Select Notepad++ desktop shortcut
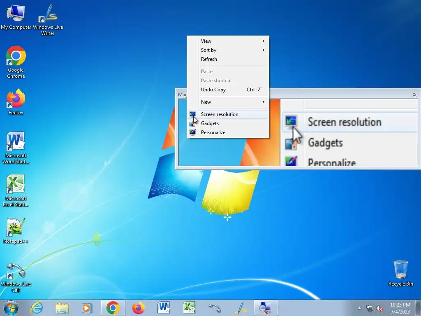 click(16, 230)
